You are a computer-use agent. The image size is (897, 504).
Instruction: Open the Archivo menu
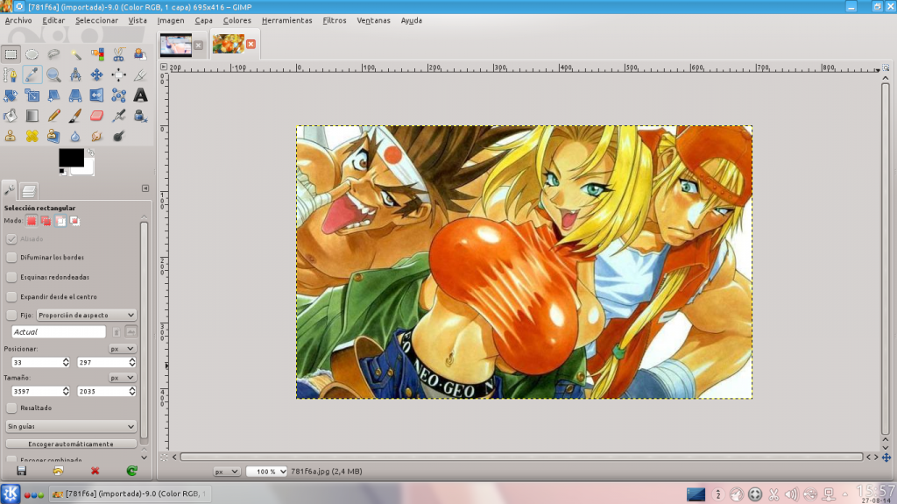[18, 20]
